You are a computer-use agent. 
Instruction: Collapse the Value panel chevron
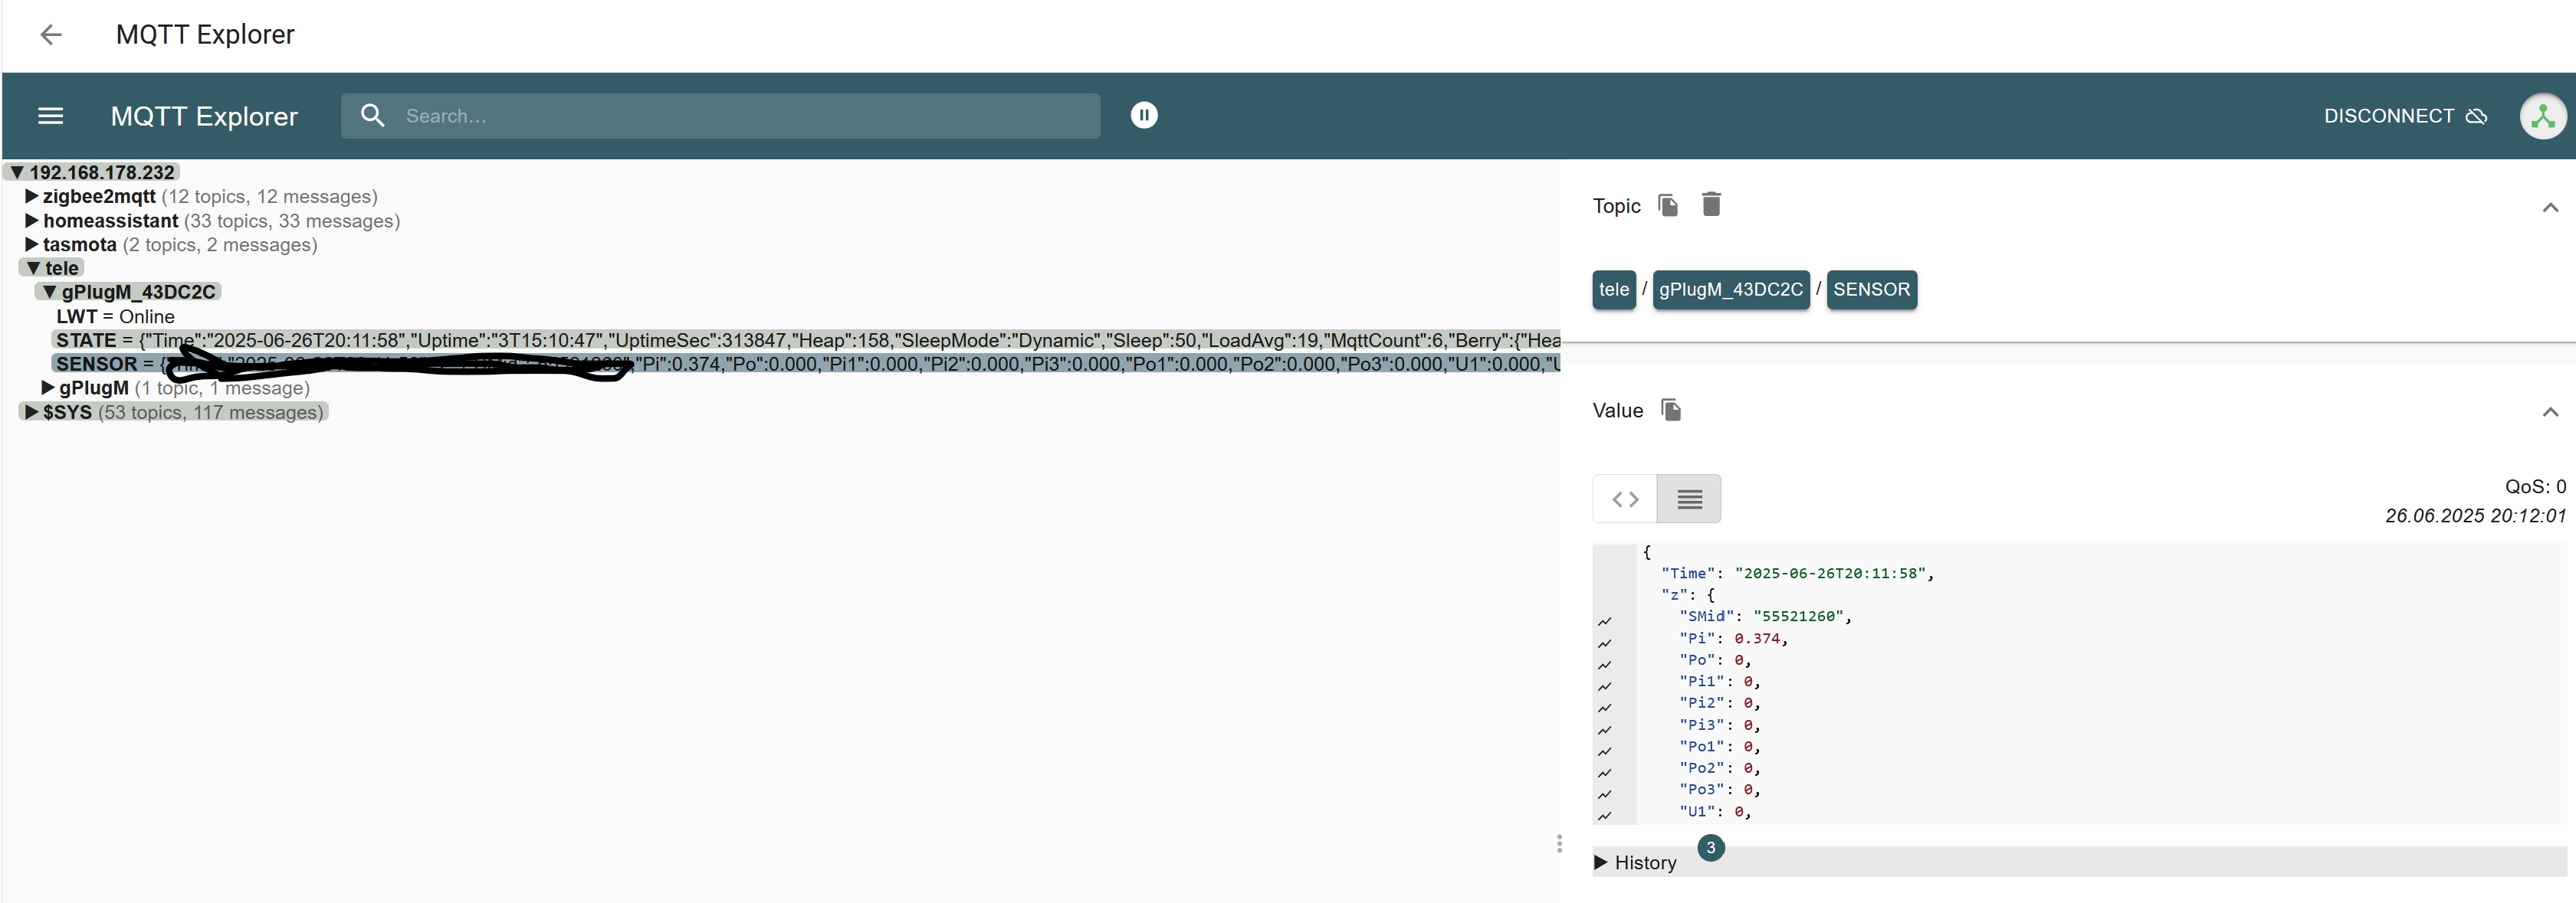pos(2549,413)
